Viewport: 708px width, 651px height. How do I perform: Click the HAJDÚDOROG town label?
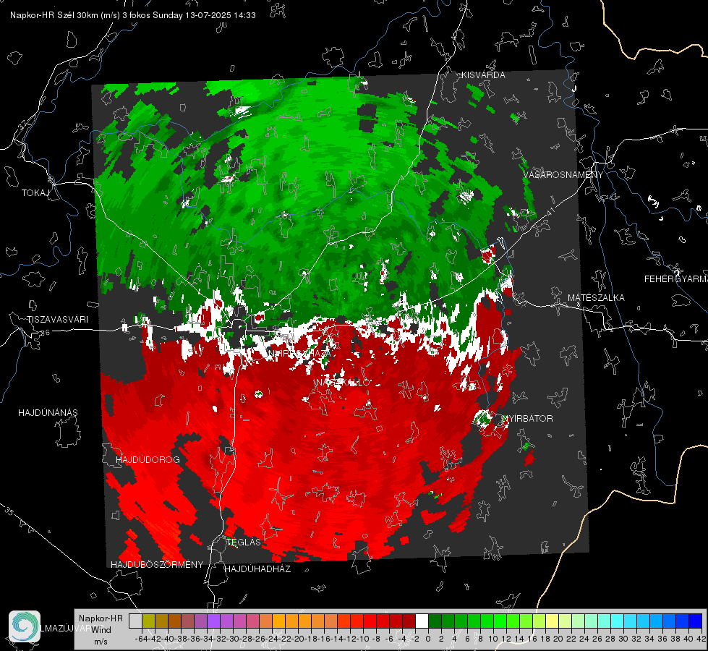[148, 459]
